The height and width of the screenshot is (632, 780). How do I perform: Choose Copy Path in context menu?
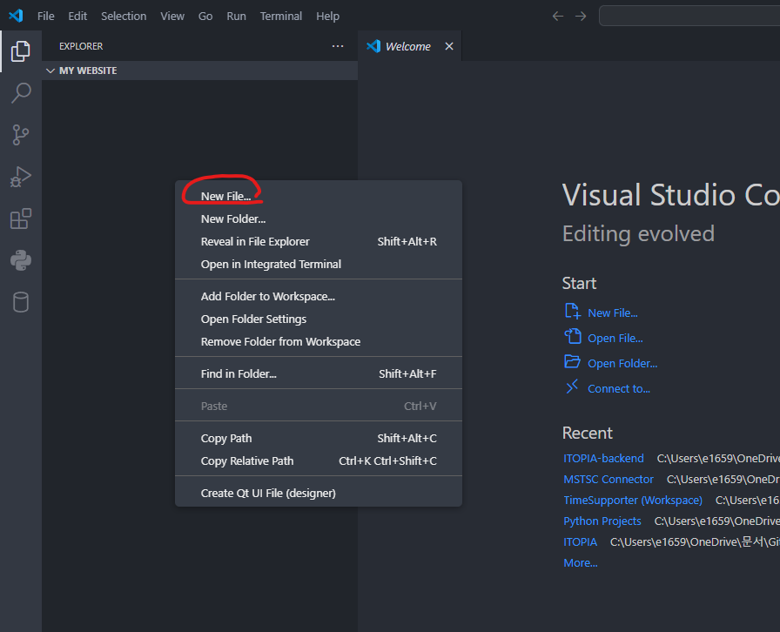(x=319, y=439)
